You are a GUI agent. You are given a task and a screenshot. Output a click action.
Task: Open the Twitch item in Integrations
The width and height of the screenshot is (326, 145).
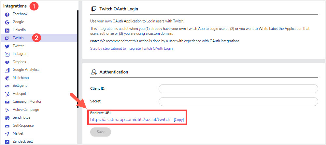pyautogui.click(x=39, y=38)
